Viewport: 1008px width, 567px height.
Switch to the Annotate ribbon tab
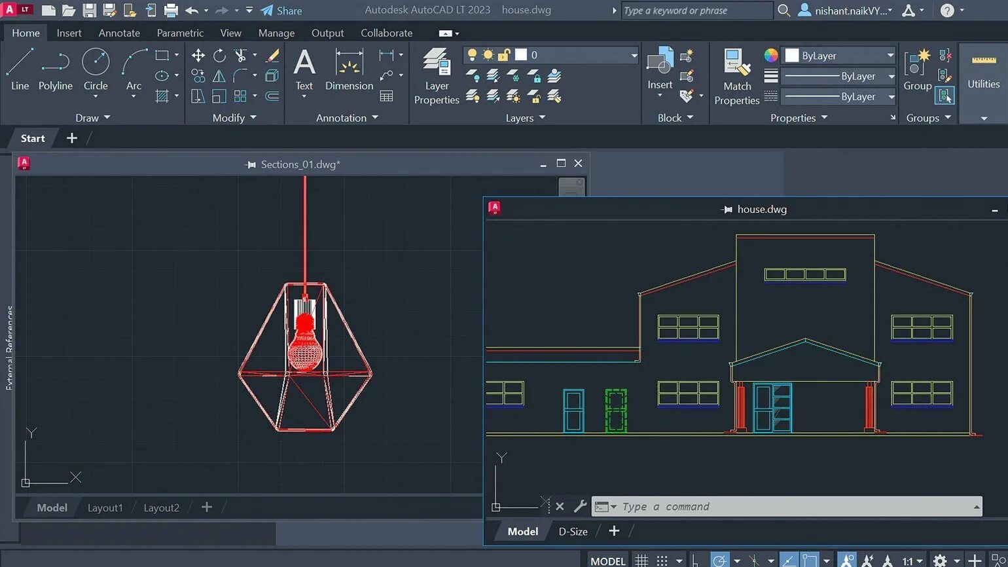point(119,33)
